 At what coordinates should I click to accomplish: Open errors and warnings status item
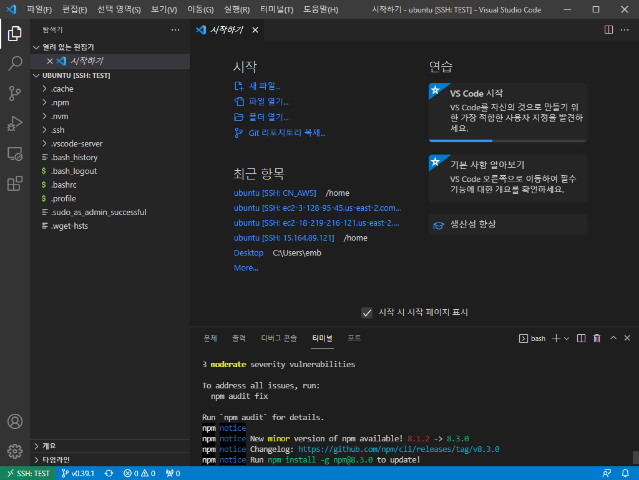(139, 473)
